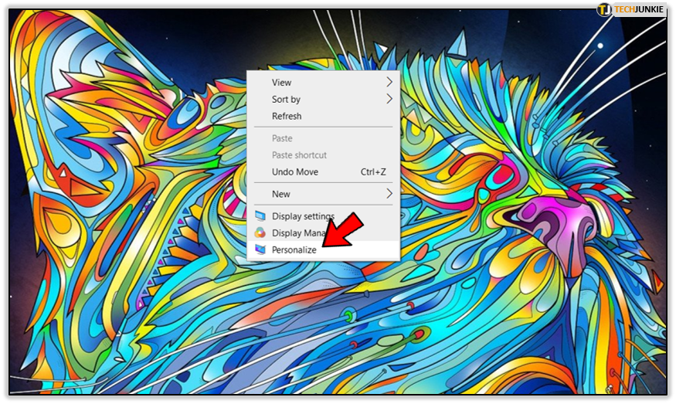
Task: Choose Refresh in the context menu
Action: [324, 116]
